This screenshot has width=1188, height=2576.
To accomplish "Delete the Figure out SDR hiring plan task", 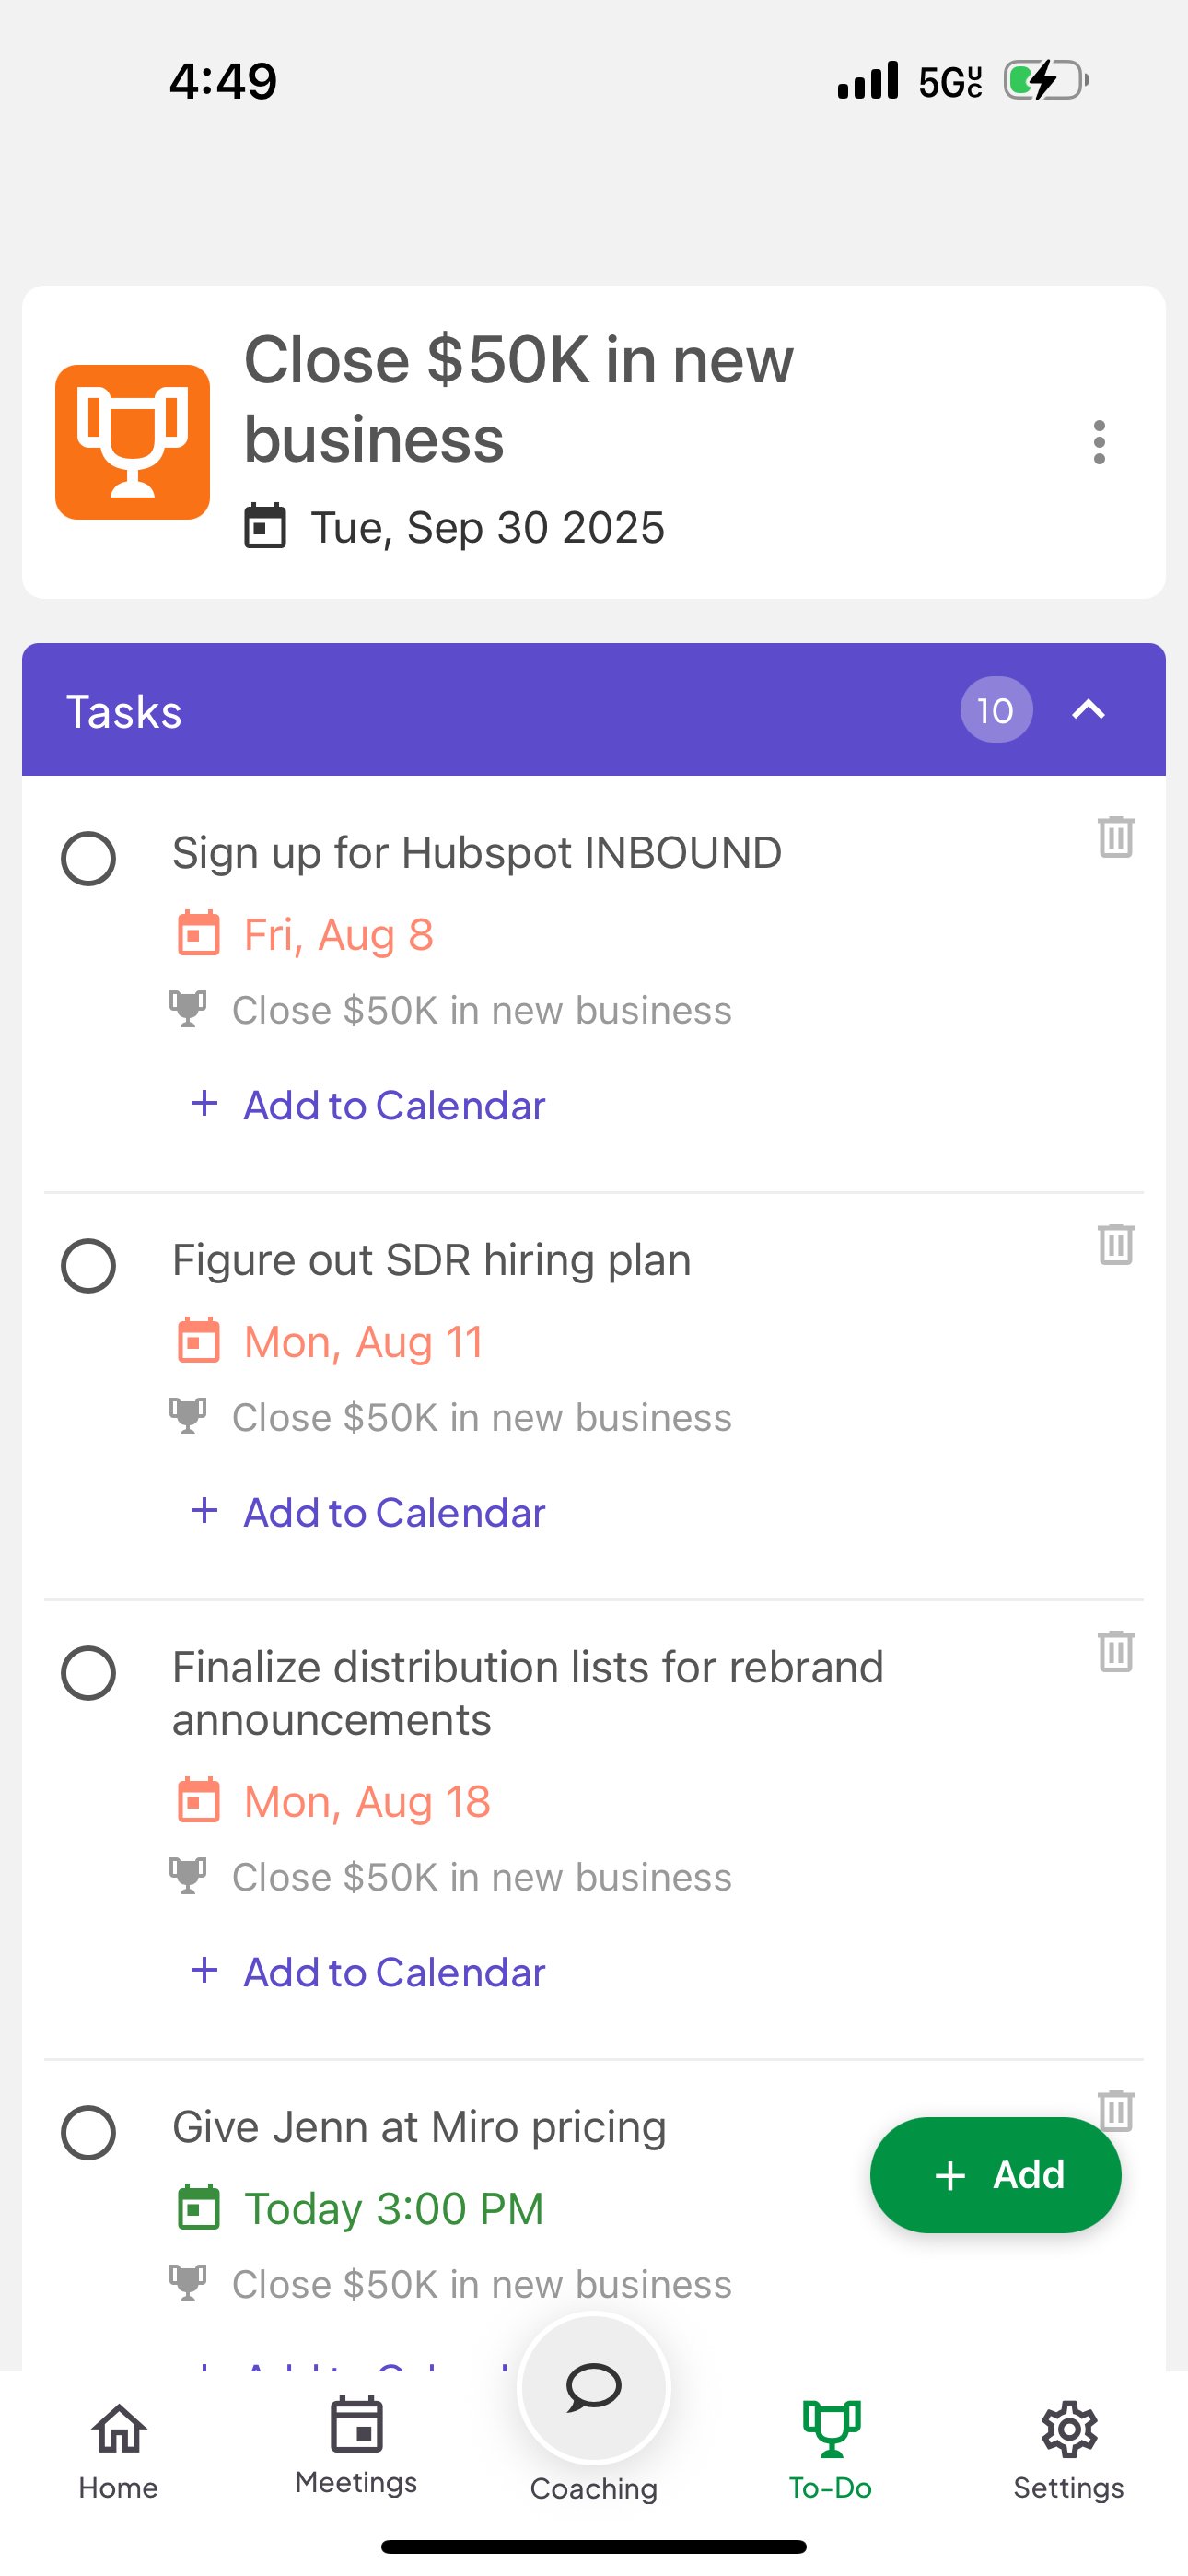I will click(1115, 1244).
